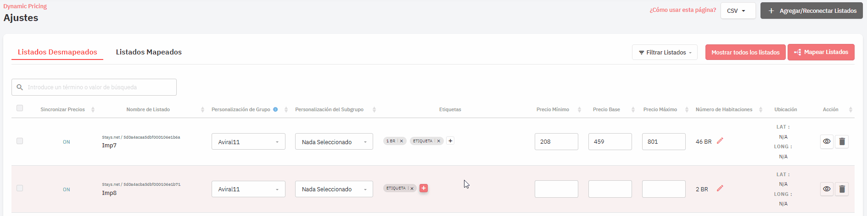This screenshot has height=216, width=867.
Task: Click Agregar/Reconectar Listados button
Action: [811, 11]
